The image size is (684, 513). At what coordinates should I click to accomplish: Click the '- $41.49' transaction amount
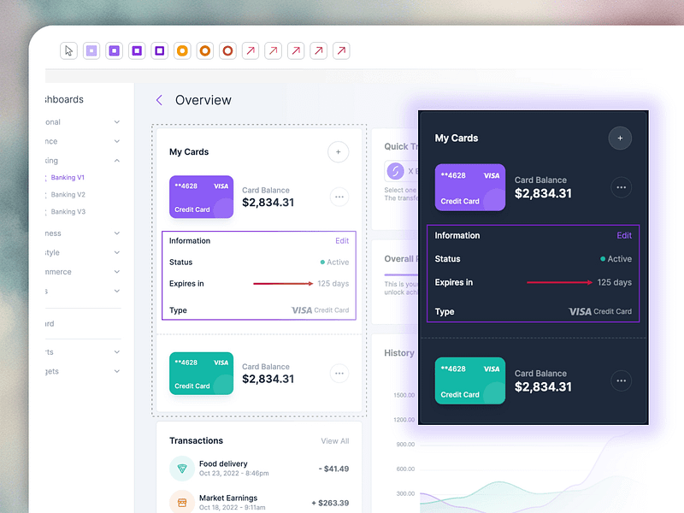[333, 469]
